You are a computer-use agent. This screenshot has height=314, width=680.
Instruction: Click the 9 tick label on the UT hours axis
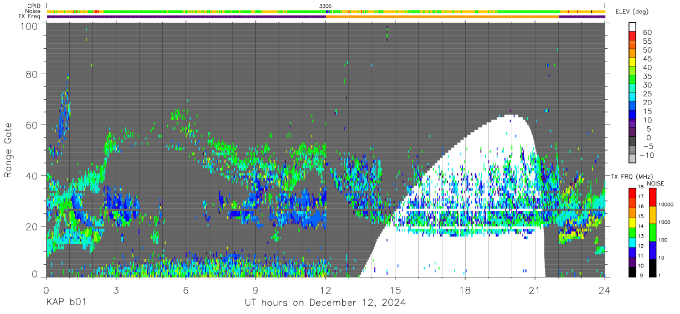coord(255,290)
